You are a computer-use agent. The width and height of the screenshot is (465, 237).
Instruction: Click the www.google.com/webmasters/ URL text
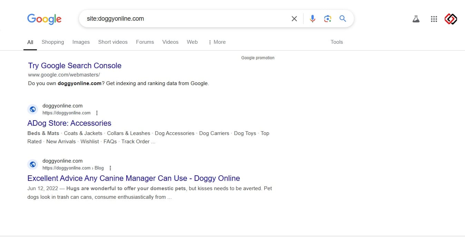[64, 75]
